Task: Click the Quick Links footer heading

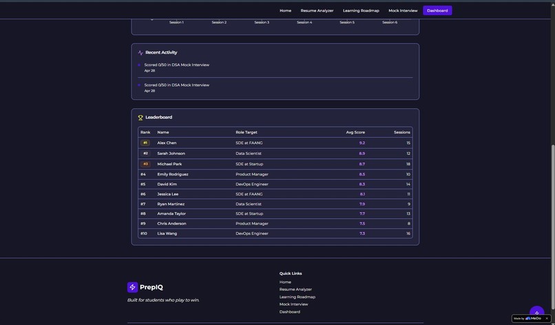Action: point(291,273)
